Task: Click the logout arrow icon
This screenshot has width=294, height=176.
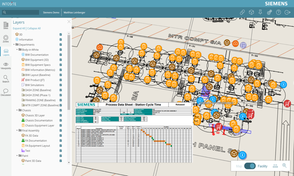Action: pos(287,12)
